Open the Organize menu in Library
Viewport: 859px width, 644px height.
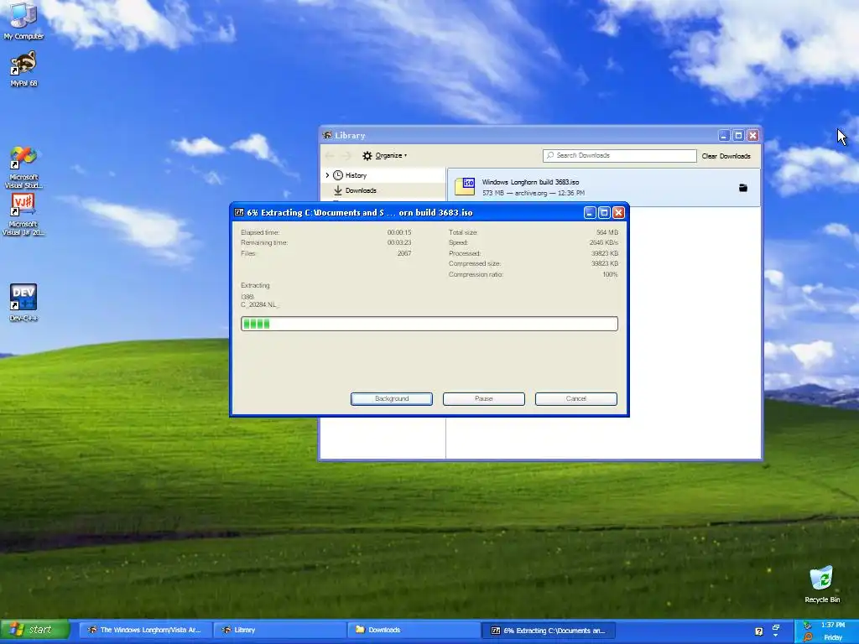tap(384, 155)
